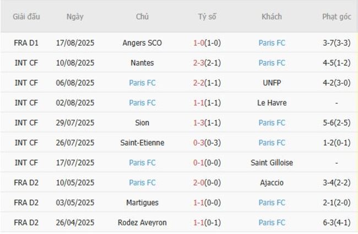Select home team Paris FC against UNFP
Viewport: 358px width, 234px height.
click(142, 83)
